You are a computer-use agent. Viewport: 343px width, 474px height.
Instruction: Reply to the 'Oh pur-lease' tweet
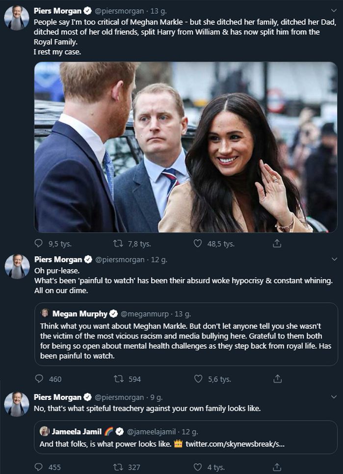pos(39,379)
